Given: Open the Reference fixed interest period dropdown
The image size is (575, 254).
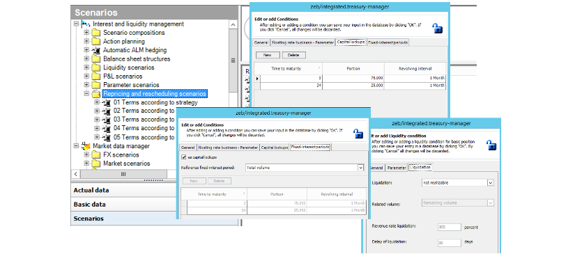Looking at the screenshot, I should (x=360, y=168).
